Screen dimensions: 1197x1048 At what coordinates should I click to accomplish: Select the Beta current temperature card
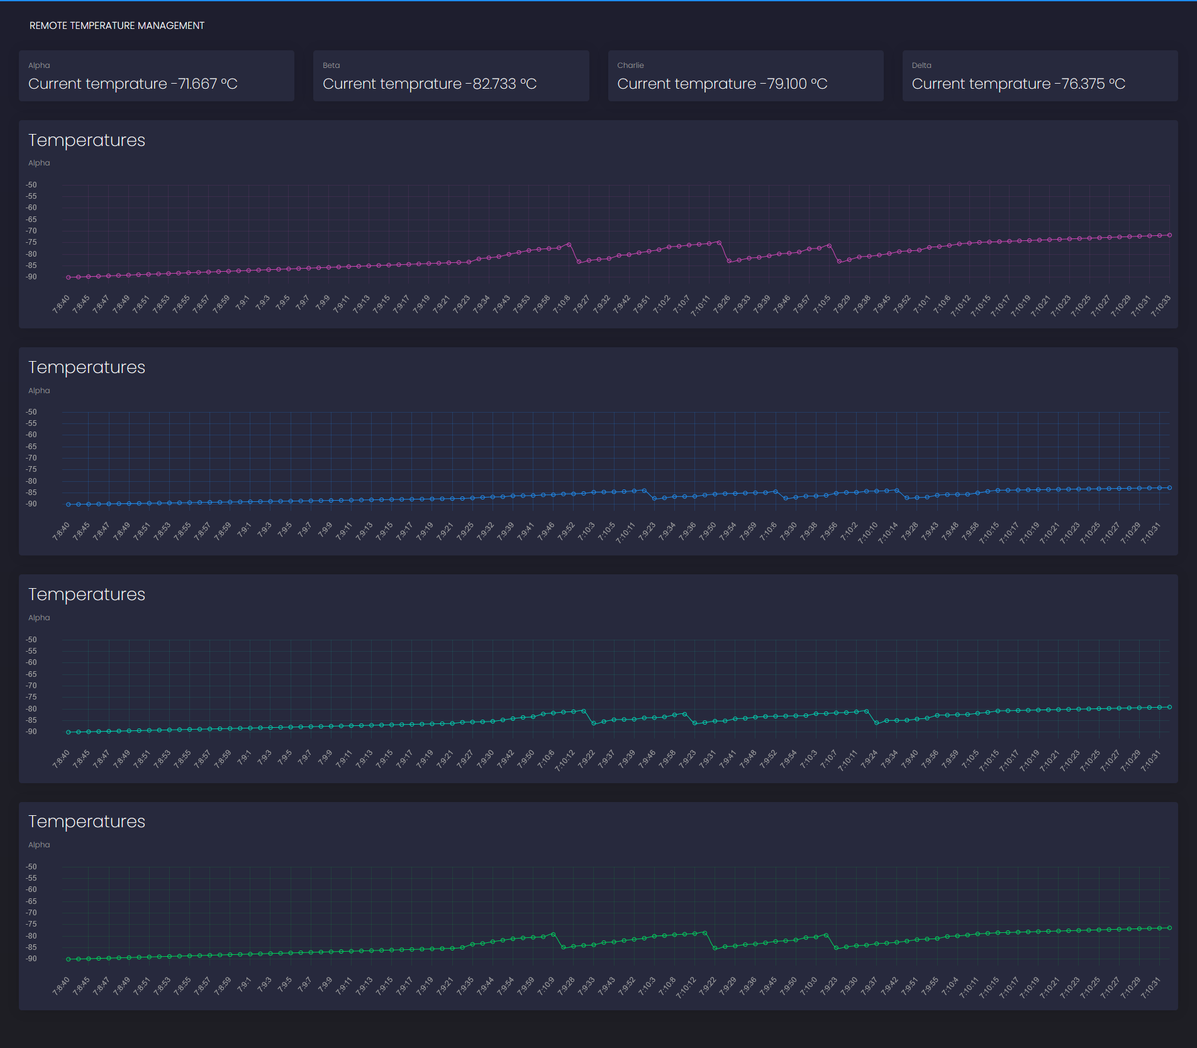(451, 76)
